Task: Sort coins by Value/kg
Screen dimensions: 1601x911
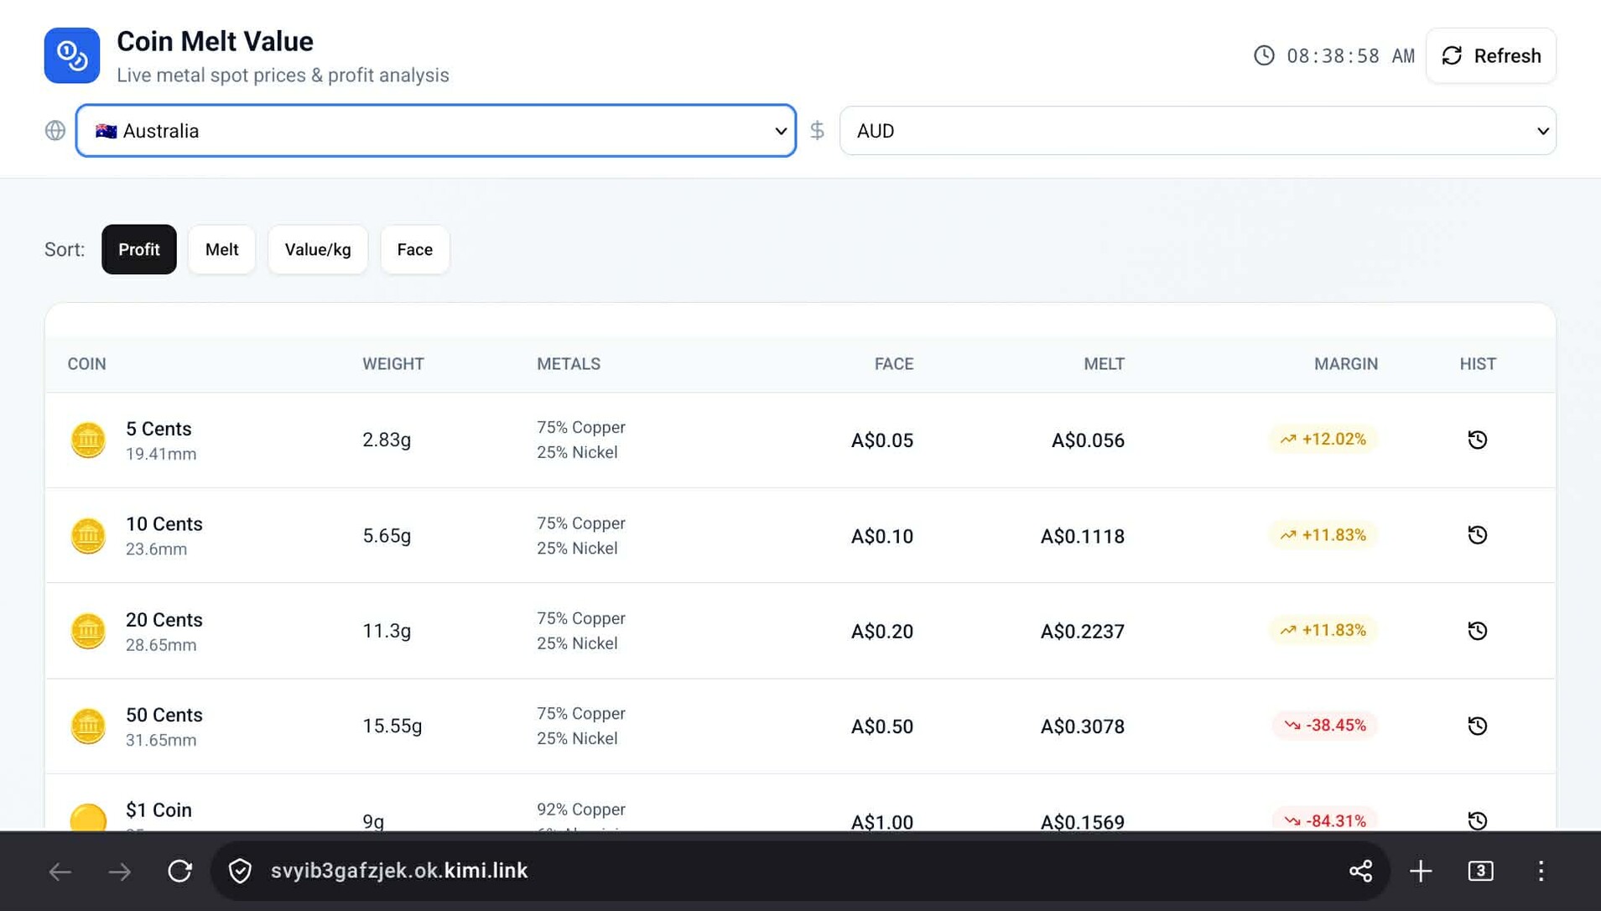Action: pyautogui.click(x=318, y=249)
